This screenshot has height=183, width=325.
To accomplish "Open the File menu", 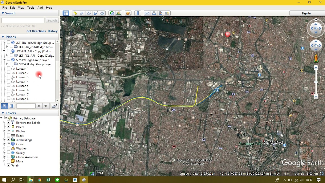I will pos(5,8).
